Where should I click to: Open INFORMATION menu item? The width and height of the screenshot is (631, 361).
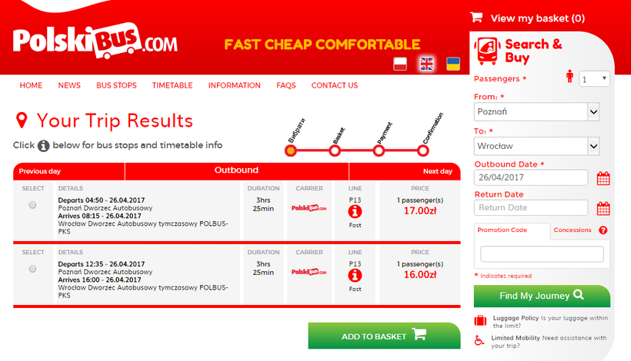(x=234, y=85)
